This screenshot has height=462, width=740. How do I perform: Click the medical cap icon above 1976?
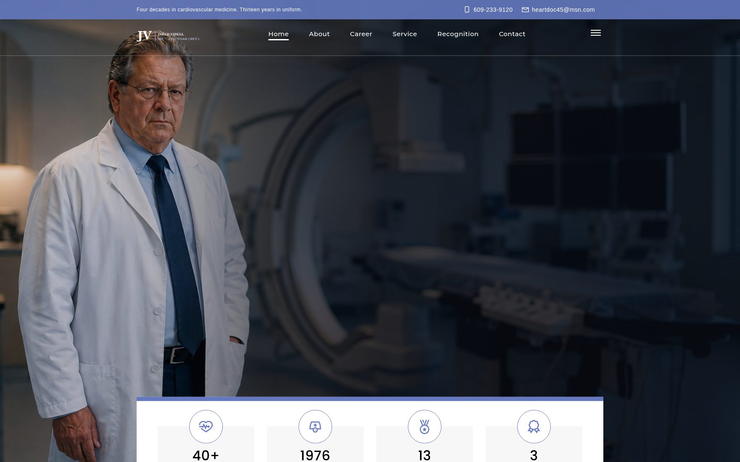tap(315, 427)
